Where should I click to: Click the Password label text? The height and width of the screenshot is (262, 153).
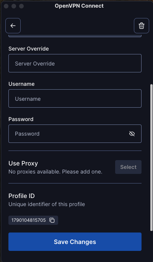point(21,119)
